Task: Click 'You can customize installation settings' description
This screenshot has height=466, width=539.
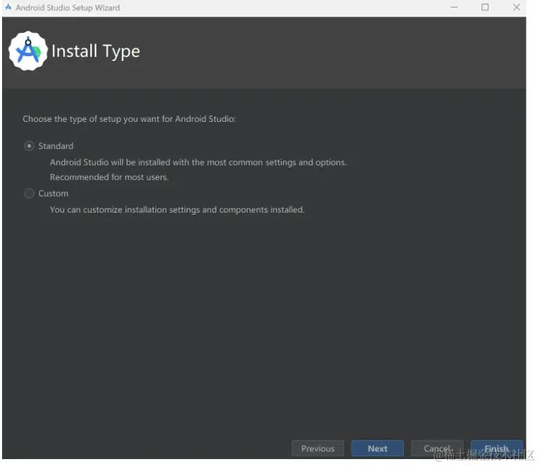Action: tap(177, 209)
